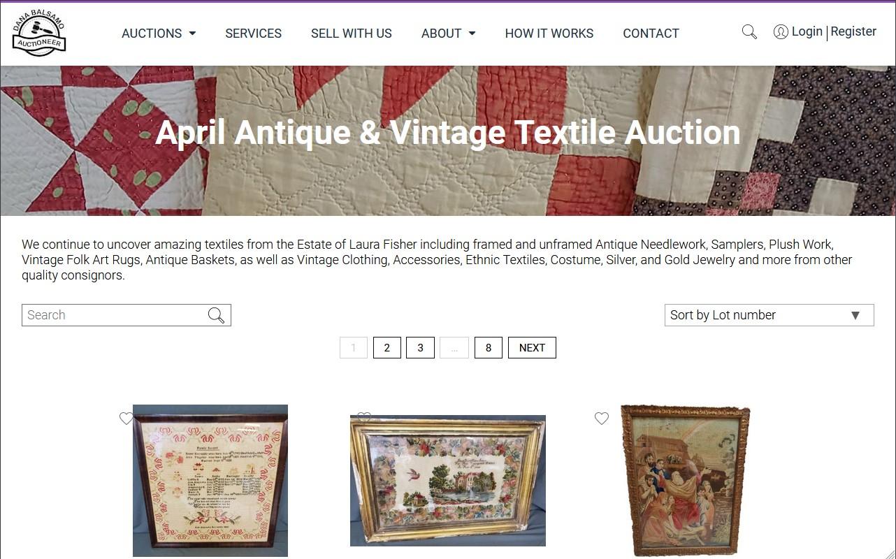Favorite the framed figural tapestry lot
Image resolution: width=896 pixels, height=559 pixels.
(x=601, y=418)
